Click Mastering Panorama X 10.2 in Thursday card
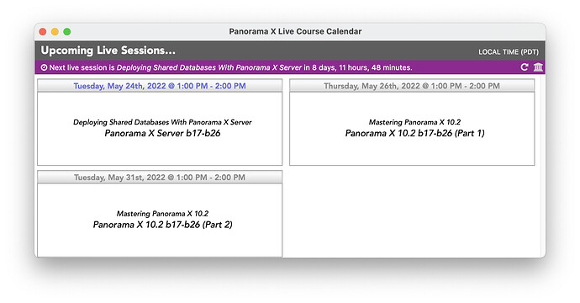This screenshot has height=303, width=580. pos(414,122)
